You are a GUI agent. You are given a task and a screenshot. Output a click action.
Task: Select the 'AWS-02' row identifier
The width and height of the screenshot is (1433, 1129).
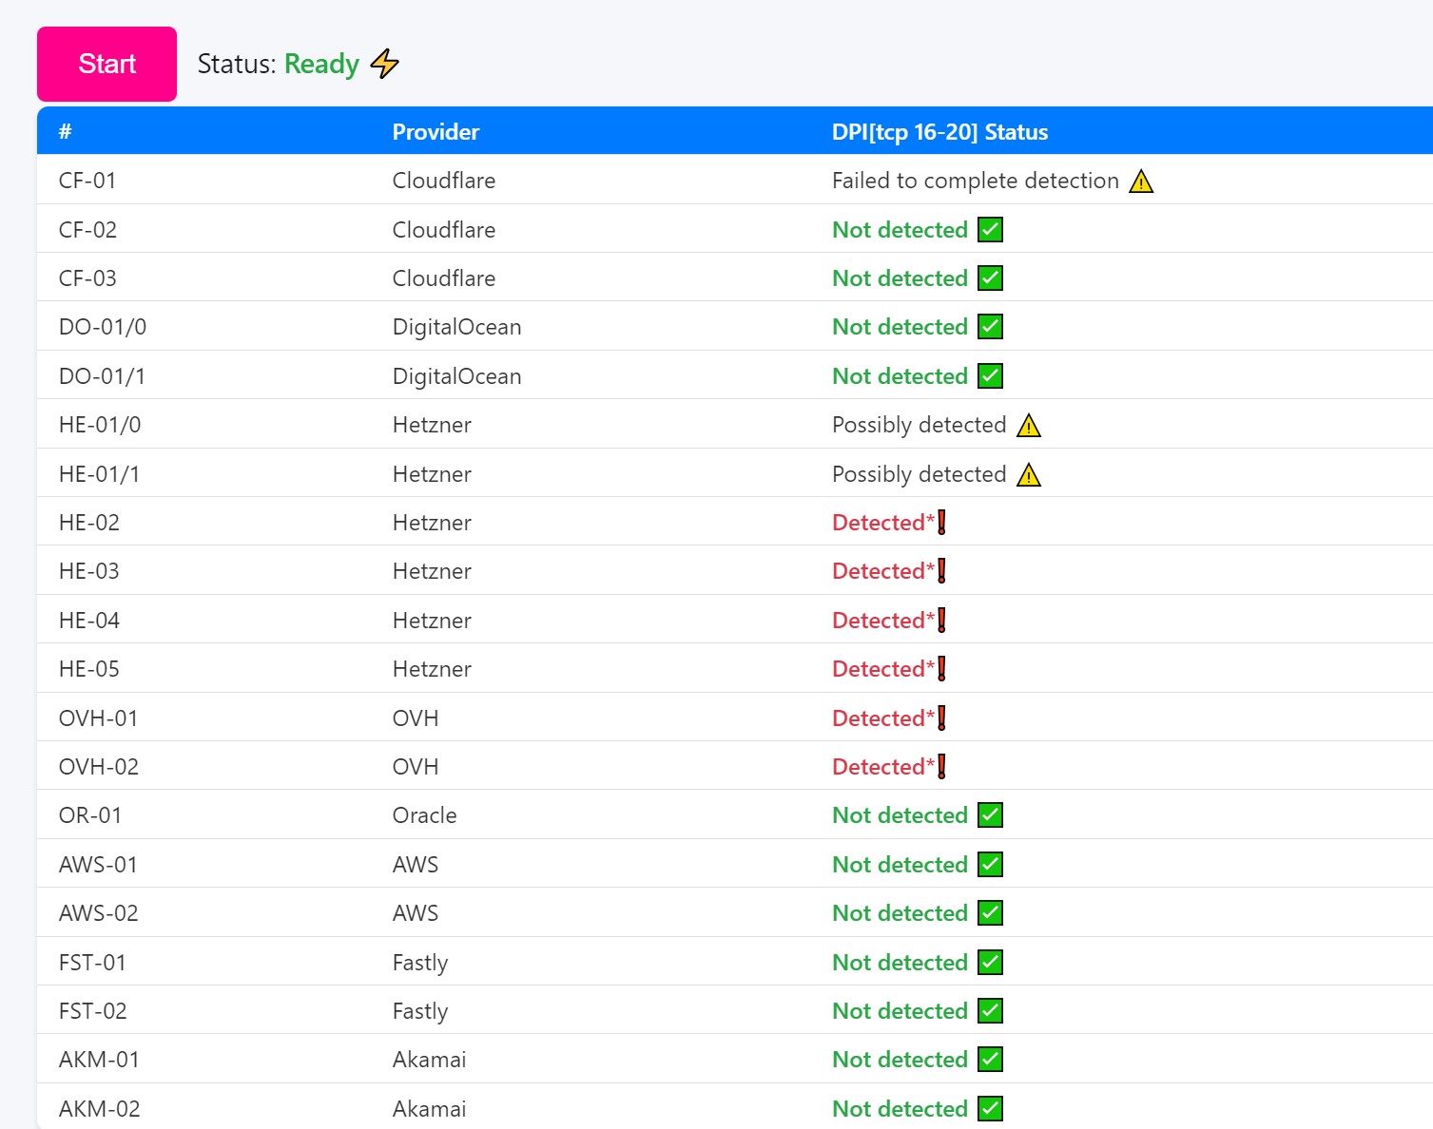click(x=98, y=913)
